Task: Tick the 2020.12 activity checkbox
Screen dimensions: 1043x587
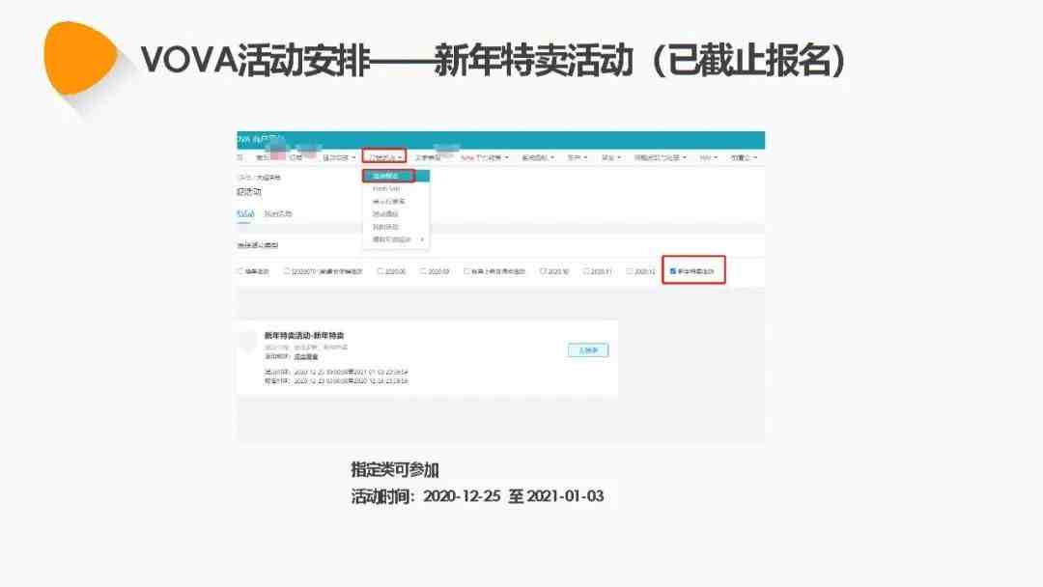Action: tap(630, 271)
